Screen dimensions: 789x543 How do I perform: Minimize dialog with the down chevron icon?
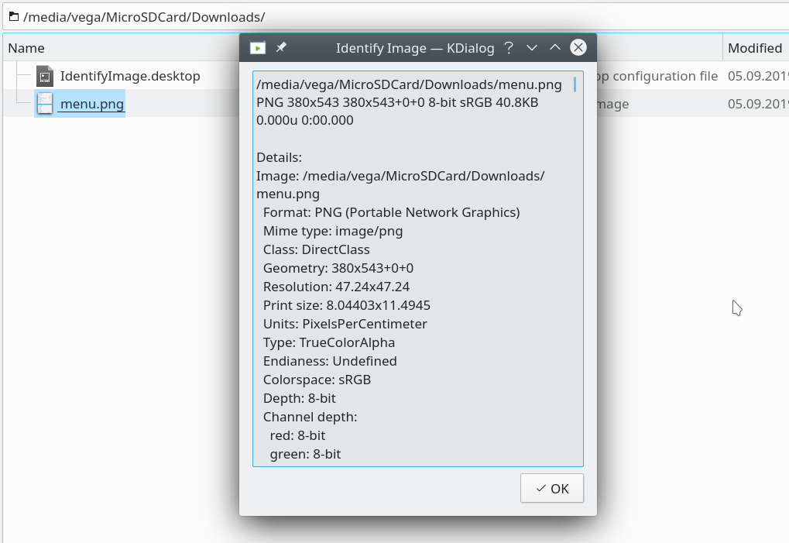click(x=532, y=48)
